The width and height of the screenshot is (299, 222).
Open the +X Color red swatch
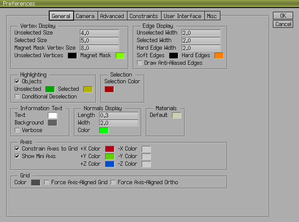pos(109,149)
